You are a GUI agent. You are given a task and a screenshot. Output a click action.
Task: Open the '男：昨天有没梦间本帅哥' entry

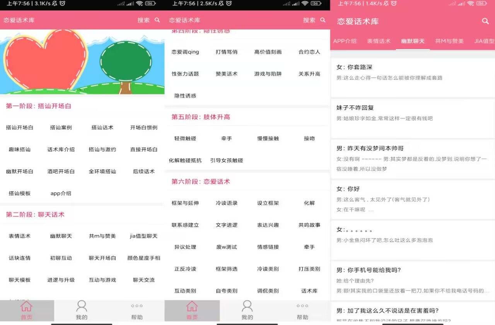413,159
